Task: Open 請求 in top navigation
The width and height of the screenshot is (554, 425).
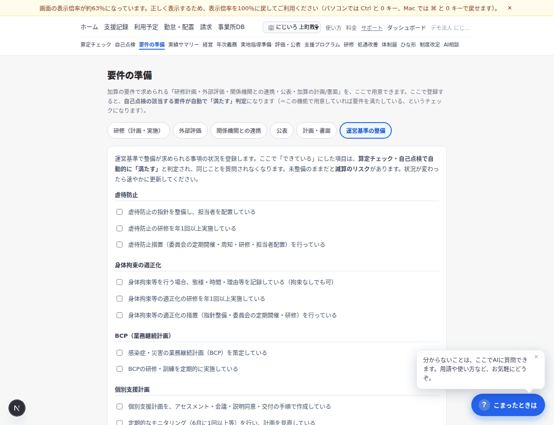Action: (x=206, y=27)
